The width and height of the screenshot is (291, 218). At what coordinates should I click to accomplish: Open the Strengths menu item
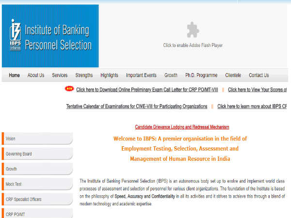(84, 75)
